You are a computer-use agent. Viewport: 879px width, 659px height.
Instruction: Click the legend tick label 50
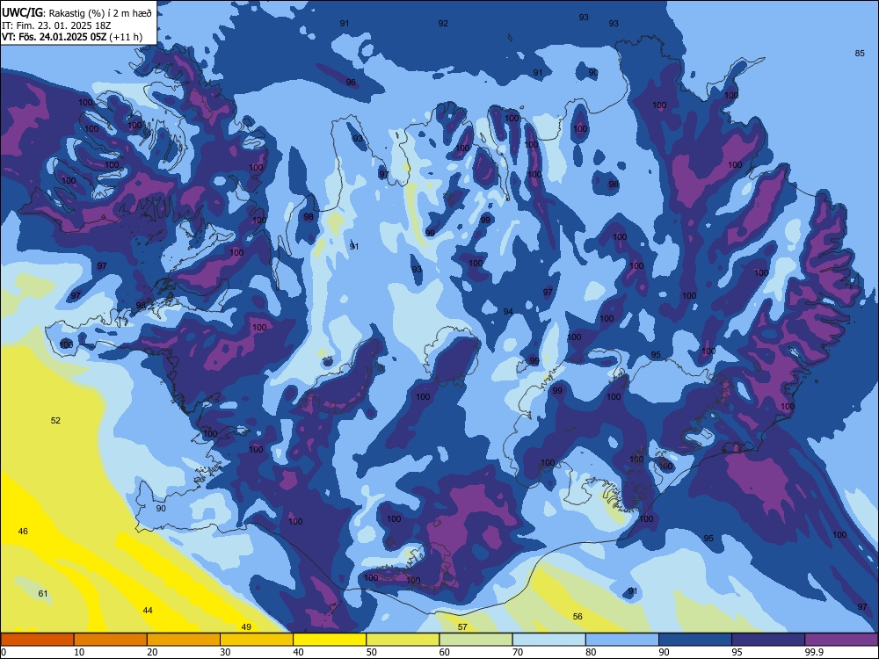(x=371, y=652)
